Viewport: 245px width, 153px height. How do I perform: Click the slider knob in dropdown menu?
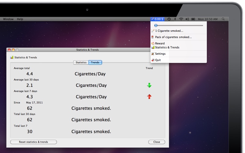point(156,25)
